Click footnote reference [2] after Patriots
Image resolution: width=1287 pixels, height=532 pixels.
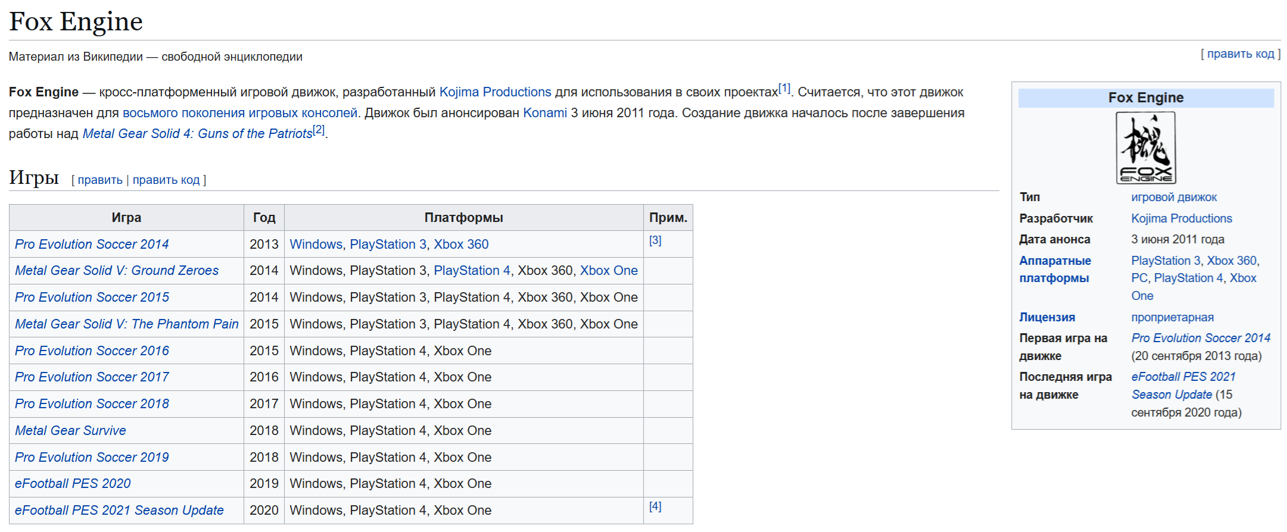point(319,130)
